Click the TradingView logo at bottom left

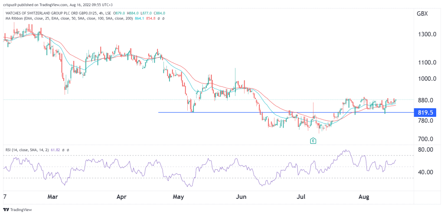[17, 210]
